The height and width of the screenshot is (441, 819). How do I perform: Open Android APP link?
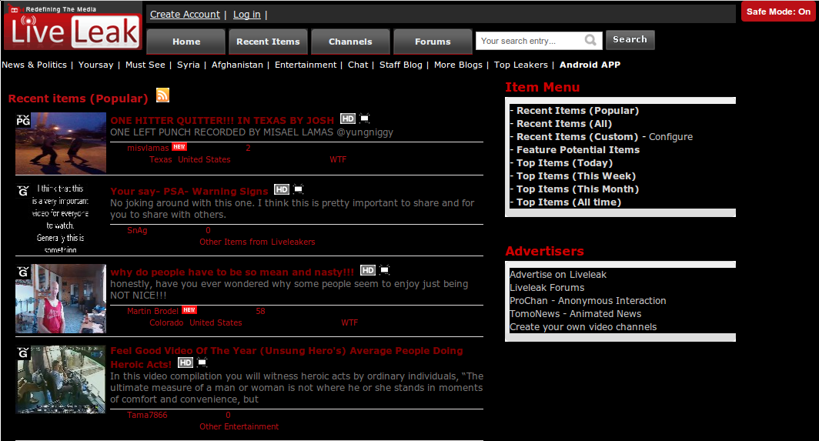pos(590,65)
